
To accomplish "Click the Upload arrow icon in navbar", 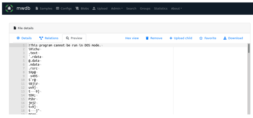I will pos(94,8).
